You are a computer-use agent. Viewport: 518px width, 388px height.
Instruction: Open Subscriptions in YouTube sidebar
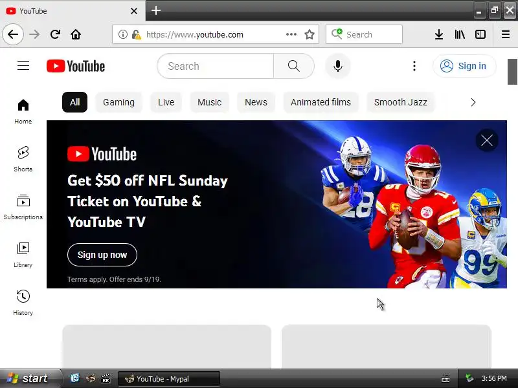[x=23, y=207]
